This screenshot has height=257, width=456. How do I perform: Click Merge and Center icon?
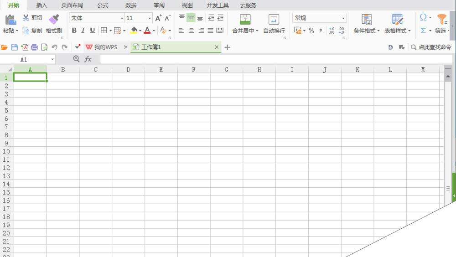click(x=245, y=19)
